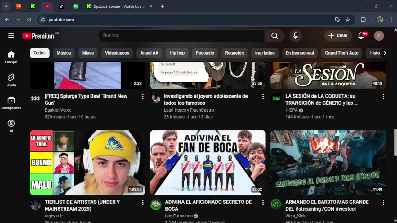This screenshot has height=223, width=397.
Task: Open tab search dropdown arrow
Action: tap(6, 6)
